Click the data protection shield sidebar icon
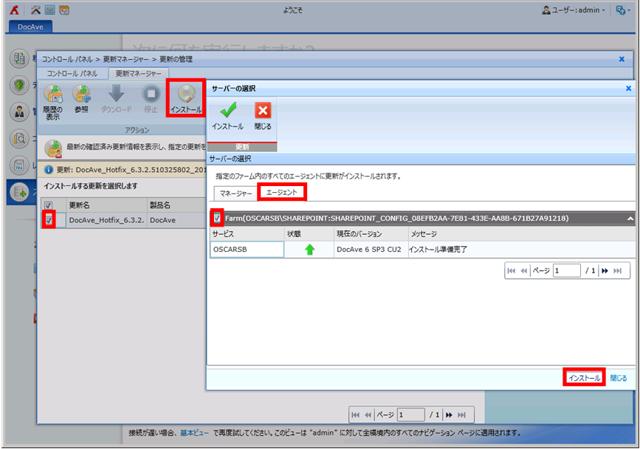Viewport: 640px width, 449px height. pos(19,86)
